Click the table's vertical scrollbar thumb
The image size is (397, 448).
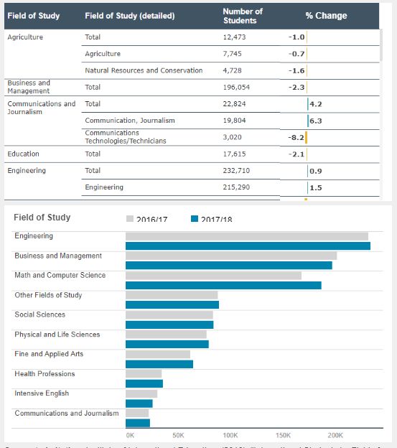point(381,45)
